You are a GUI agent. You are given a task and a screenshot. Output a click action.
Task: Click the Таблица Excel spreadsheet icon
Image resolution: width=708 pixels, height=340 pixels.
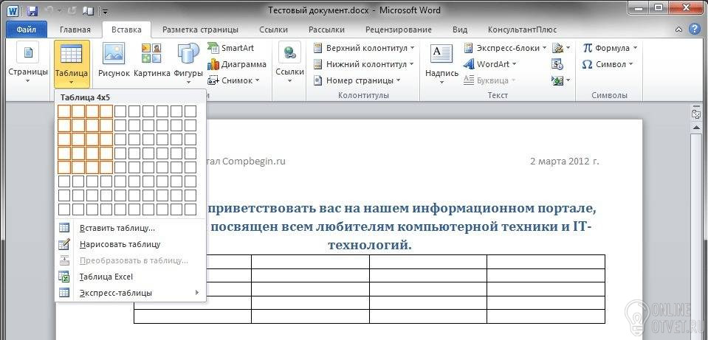pos(64,277)
